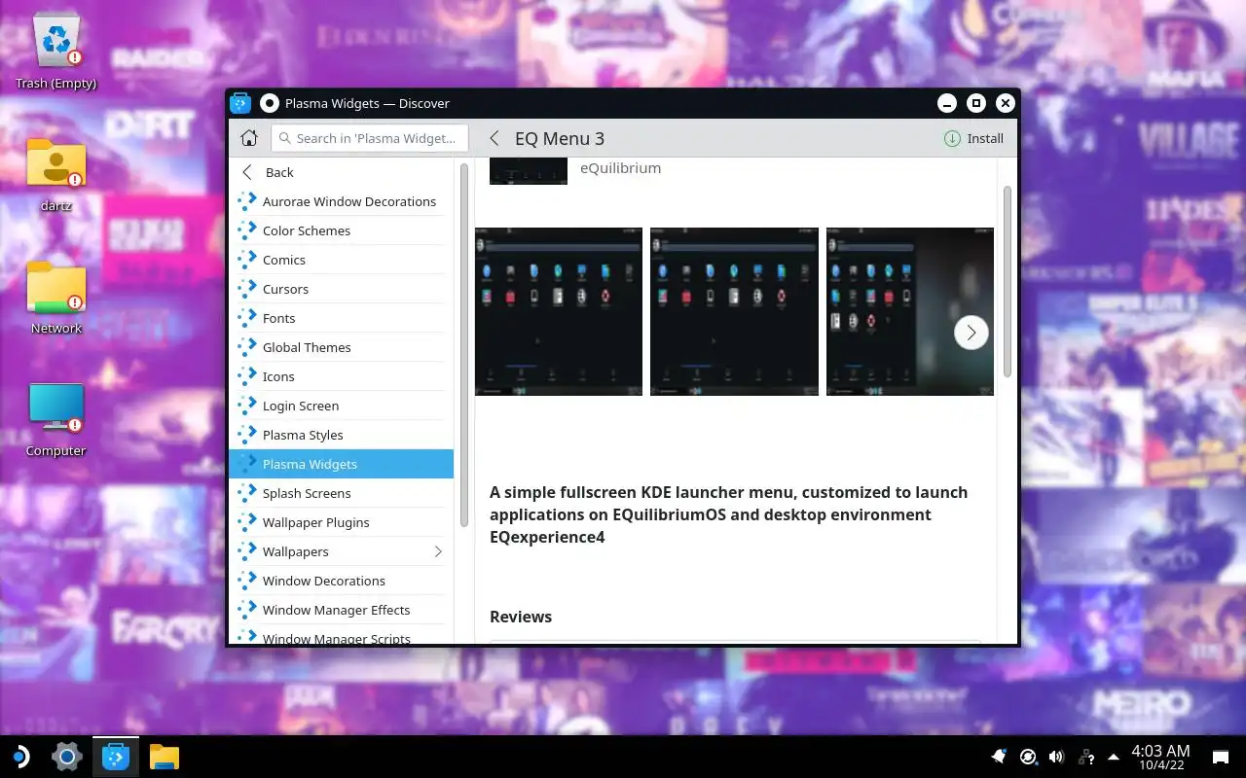Select Window Manager Effects category
The height and width of the screenshot is (778, 1246).
coord(342,610)
